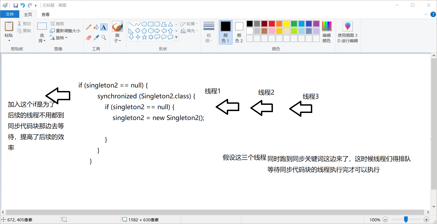
Task: Select the Eraser tool
Action: [89, 38]
